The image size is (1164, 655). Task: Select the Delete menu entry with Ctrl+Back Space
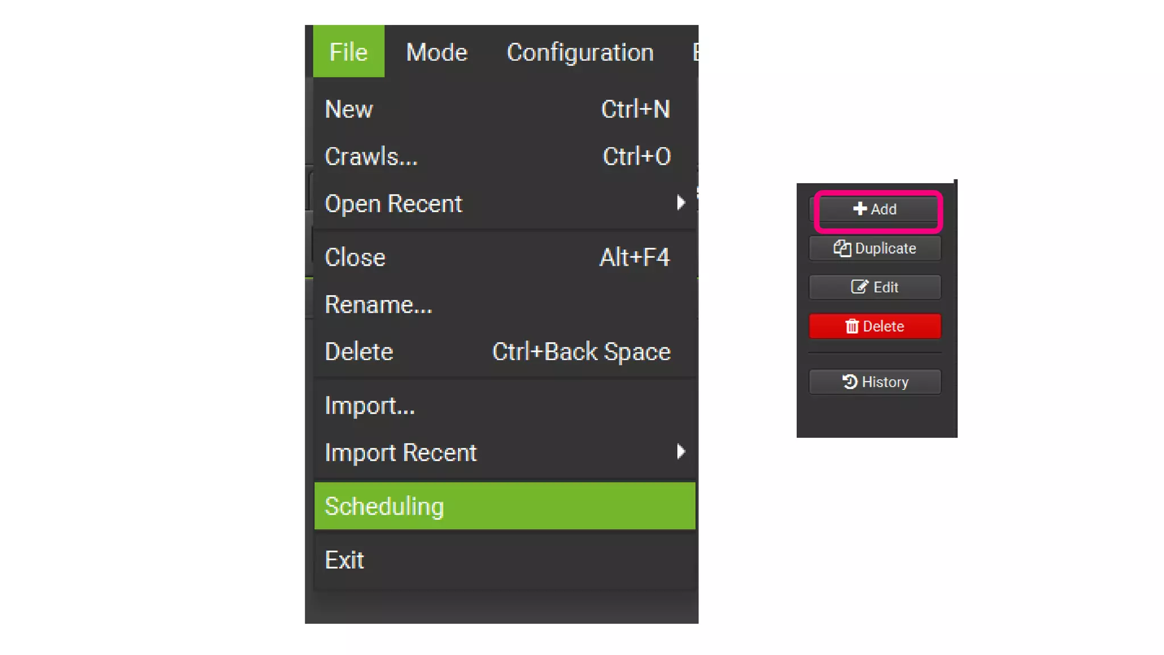359,352
